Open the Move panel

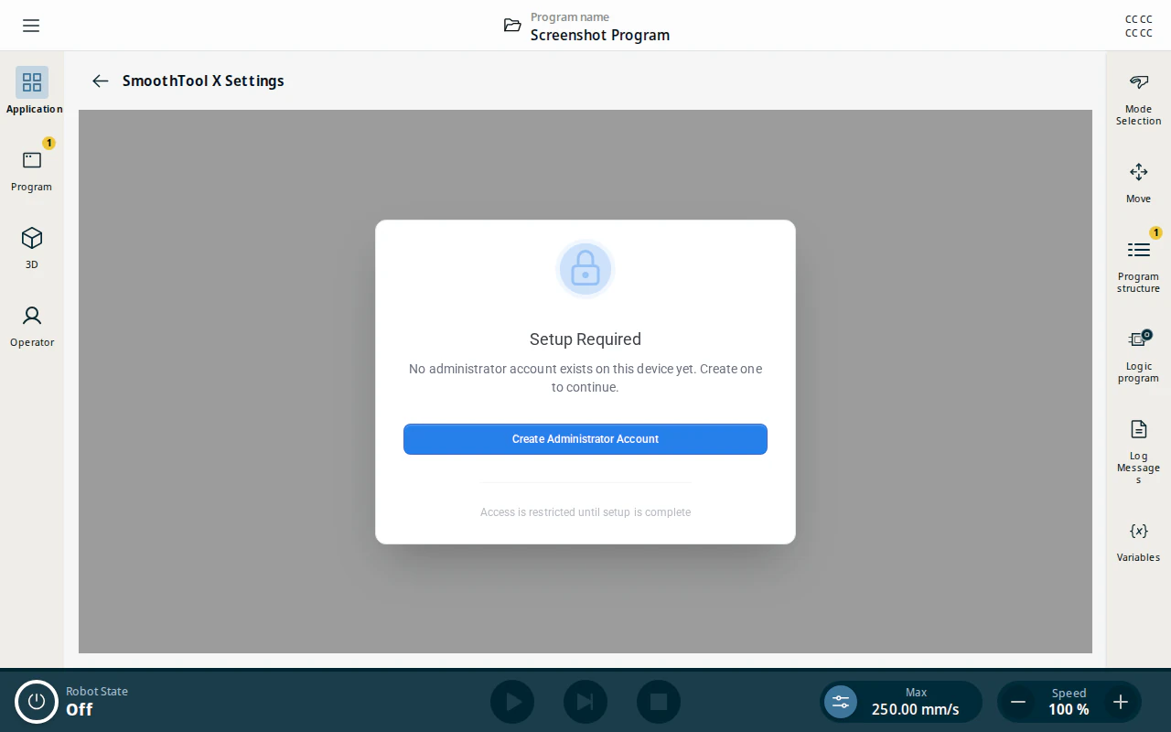(1138, 182)
